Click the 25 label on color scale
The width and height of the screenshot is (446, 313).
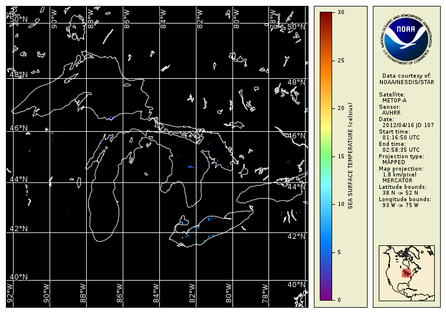pyautogui.click(x=341, y=61)
